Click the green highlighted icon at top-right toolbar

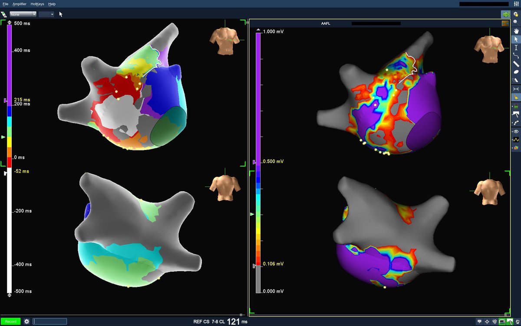tap(506, 14)
